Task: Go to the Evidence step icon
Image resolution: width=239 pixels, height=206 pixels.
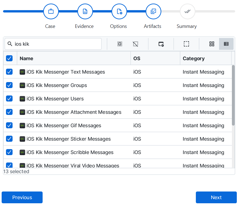Action: click(85, 11)
